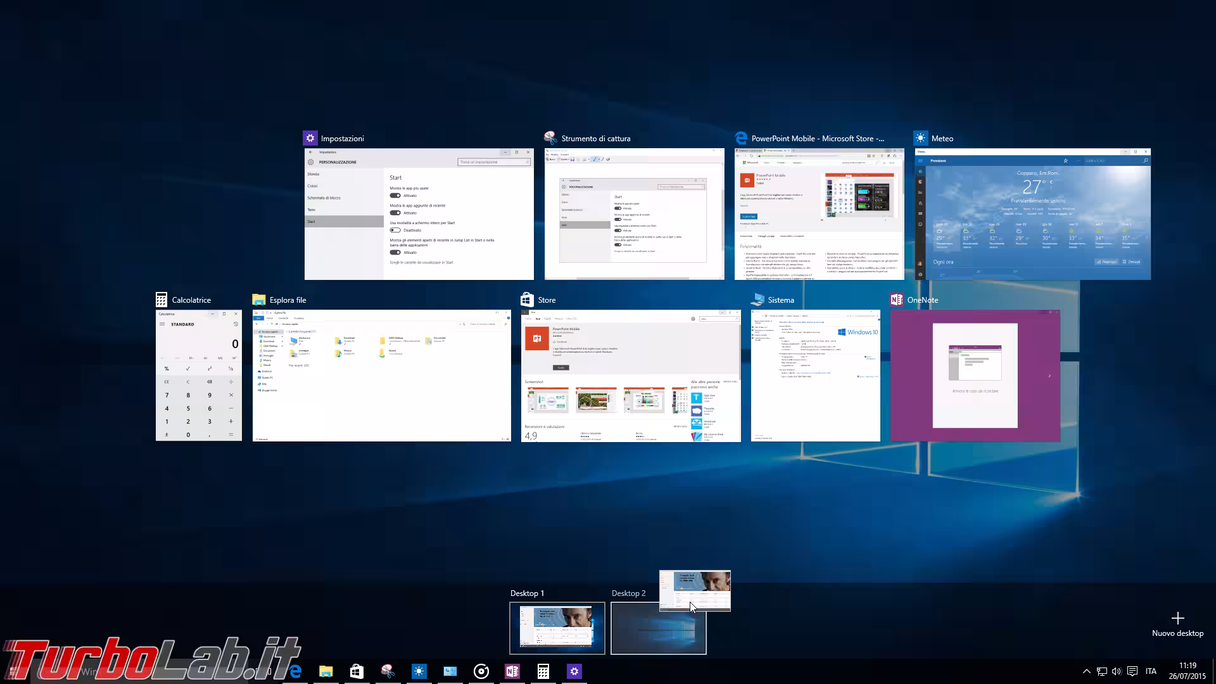Click the clock showing 26/07/2015
This screenshot has height=684, width=1216.
(1187, 671)
